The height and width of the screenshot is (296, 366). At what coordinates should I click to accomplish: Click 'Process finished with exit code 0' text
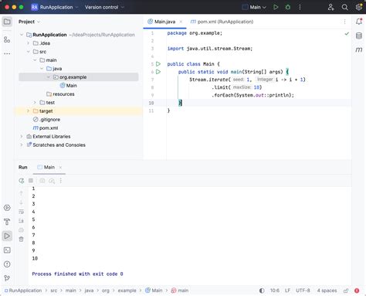pyautogui.click(x=77, y=274)
